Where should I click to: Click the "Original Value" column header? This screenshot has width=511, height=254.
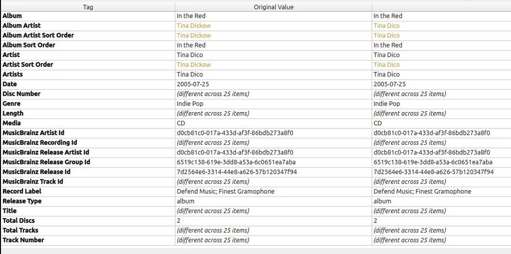(274, 7)
